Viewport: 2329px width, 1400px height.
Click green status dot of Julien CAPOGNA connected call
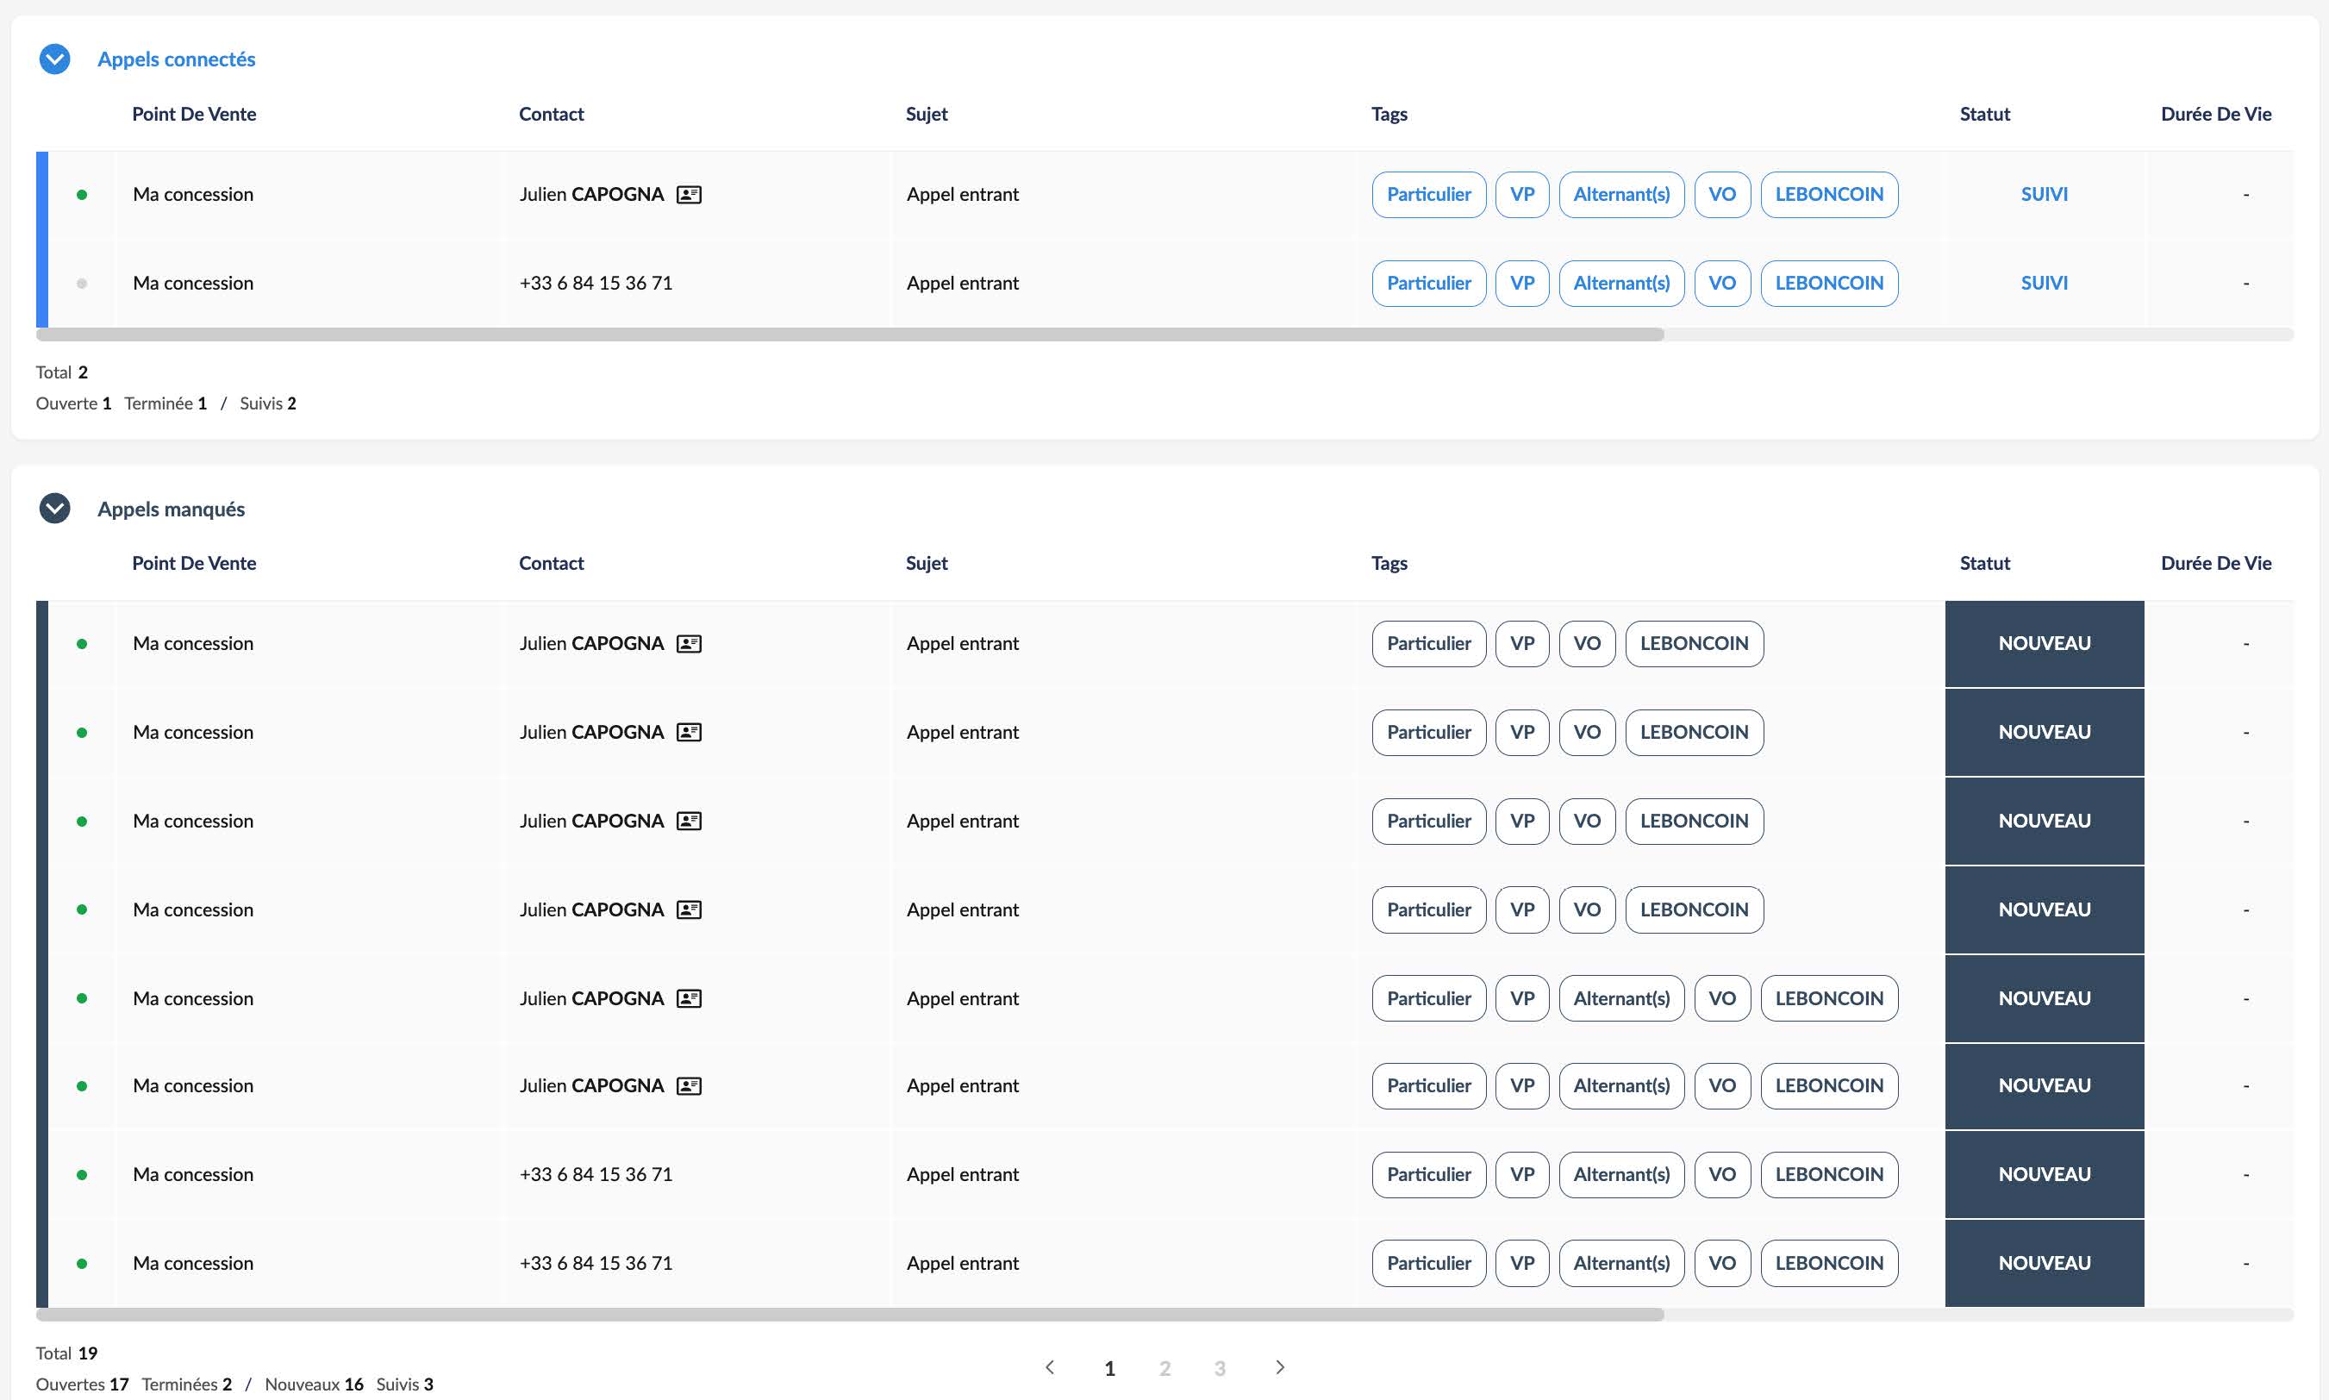pos(82,194)
